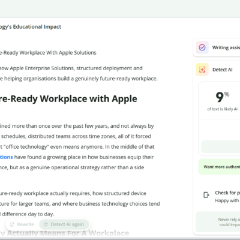Click the 'of text is likely AI' caption
240x240 pixels.
pos(223,109)
